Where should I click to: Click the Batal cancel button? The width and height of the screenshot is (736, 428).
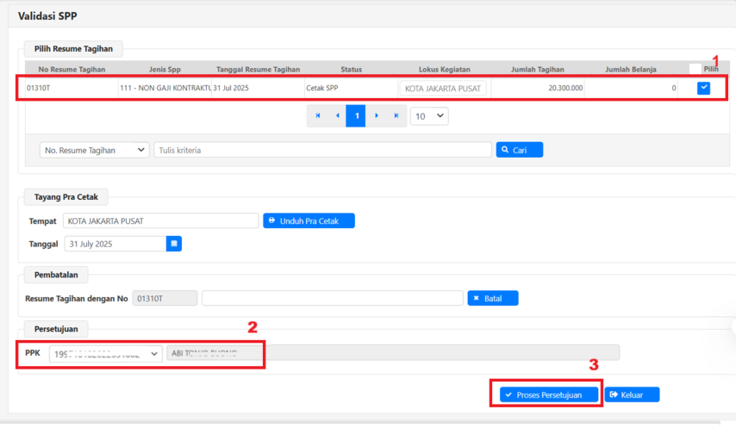tap(492, 298)
